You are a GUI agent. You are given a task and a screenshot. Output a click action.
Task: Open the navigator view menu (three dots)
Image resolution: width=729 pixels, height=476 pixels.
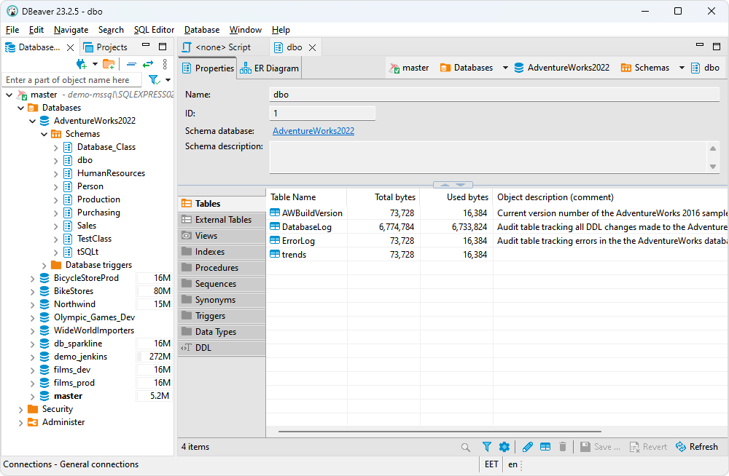tap(165, 64)
